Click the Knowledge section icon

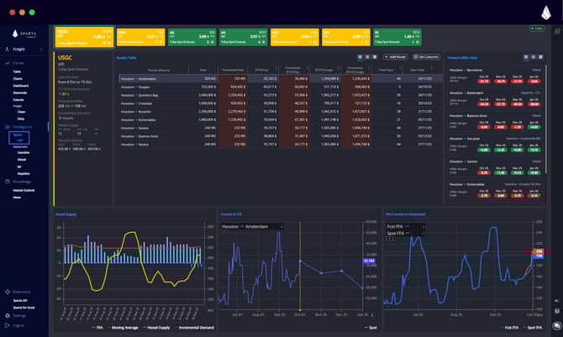tap(7, 181)
